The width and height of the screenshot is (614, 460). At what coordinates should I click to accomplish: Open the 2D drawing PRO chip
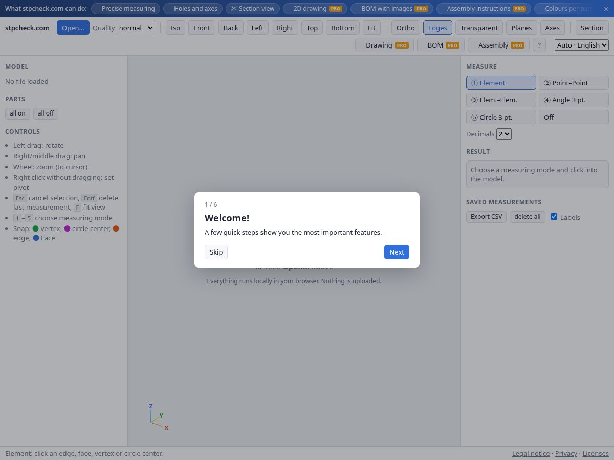[x=315, y=9]
